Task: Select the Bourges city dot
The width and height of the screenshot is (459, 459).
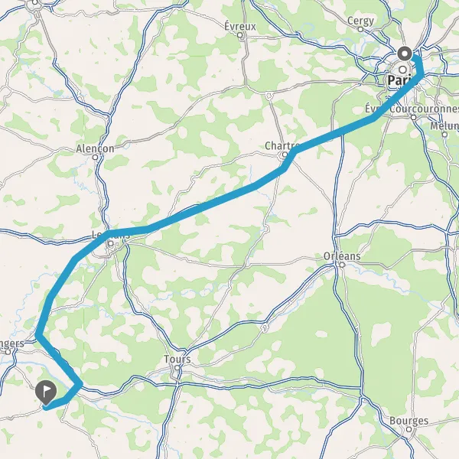Action: click(x=409, y=429)
